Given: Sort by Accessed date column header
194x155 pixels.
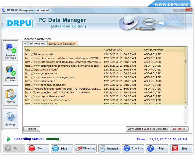Looking at the screenshot, I should [x=122, y=49].
